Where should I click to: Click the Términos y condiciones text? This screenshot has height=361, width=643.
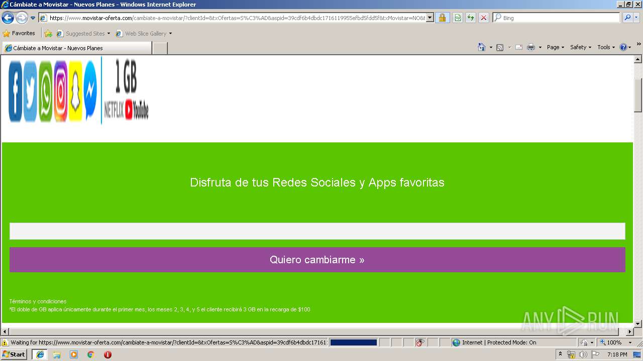[x=38, y=301]
